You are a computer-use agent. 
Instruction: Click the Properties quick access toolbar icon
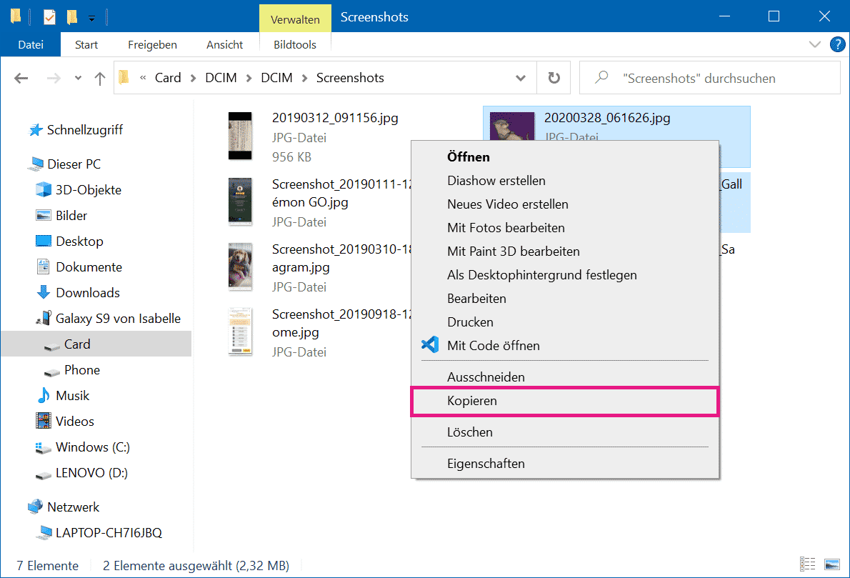(49, 16)
